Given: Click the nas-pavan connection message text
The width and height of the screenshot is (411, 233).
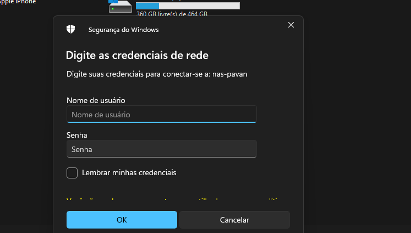Looking at the screenshot, I should [x=157, y=74].
